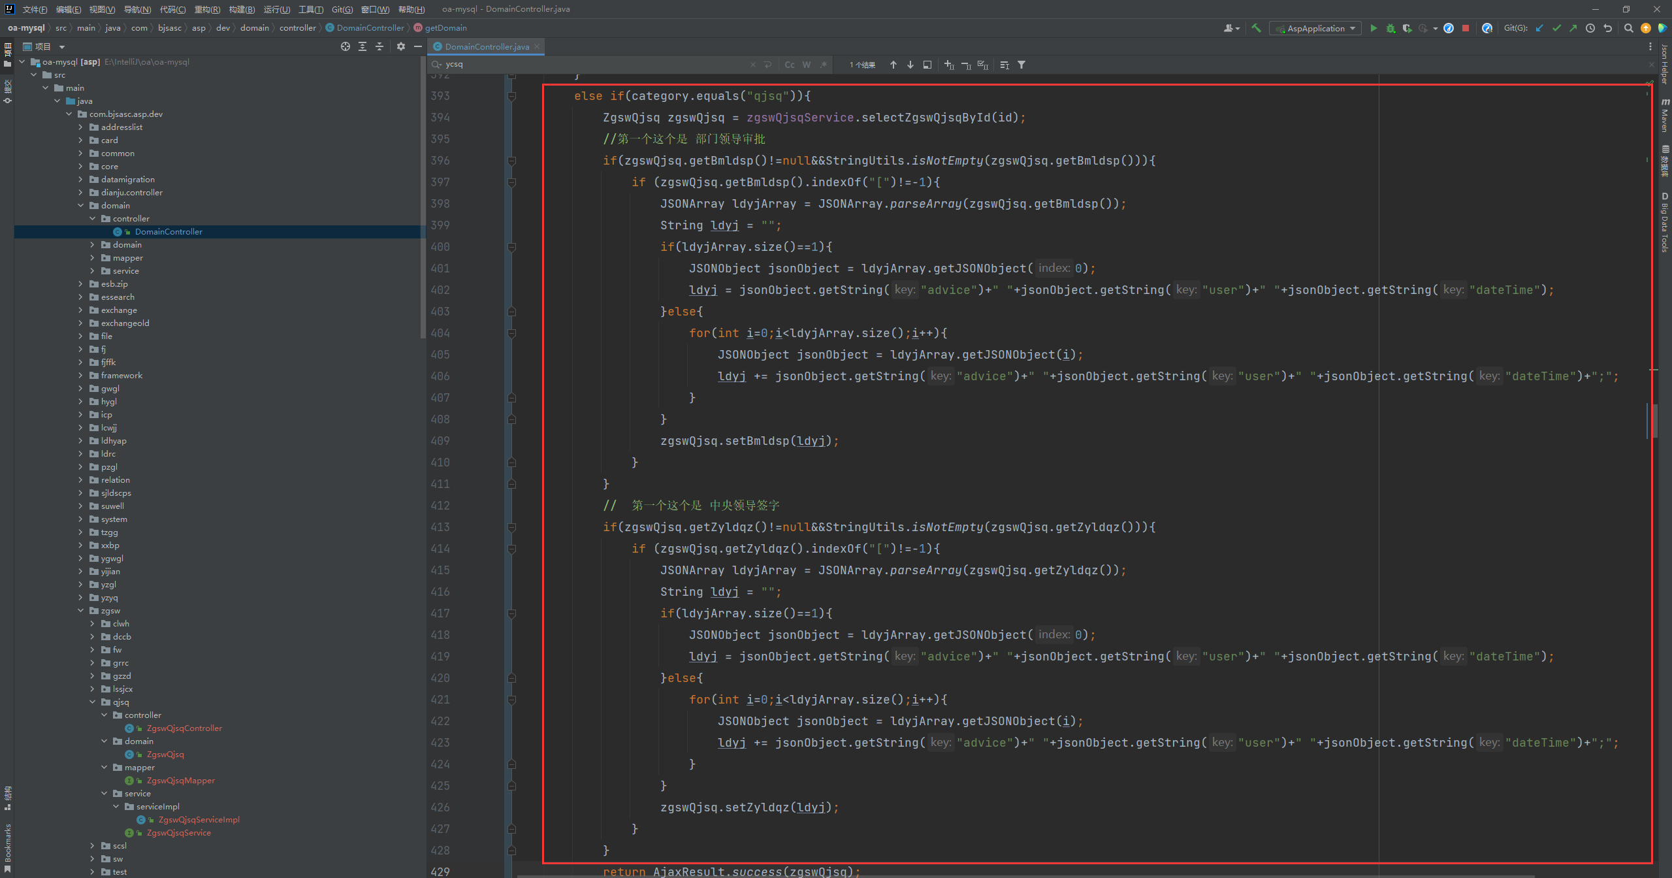
Task: Click DomainController breadcrumb in navigation bar
Action: [x=370, y=27]
